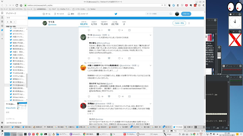Open the logged-in user avatar menu
This screenshot has width=243, height=136.
point(177,14)
